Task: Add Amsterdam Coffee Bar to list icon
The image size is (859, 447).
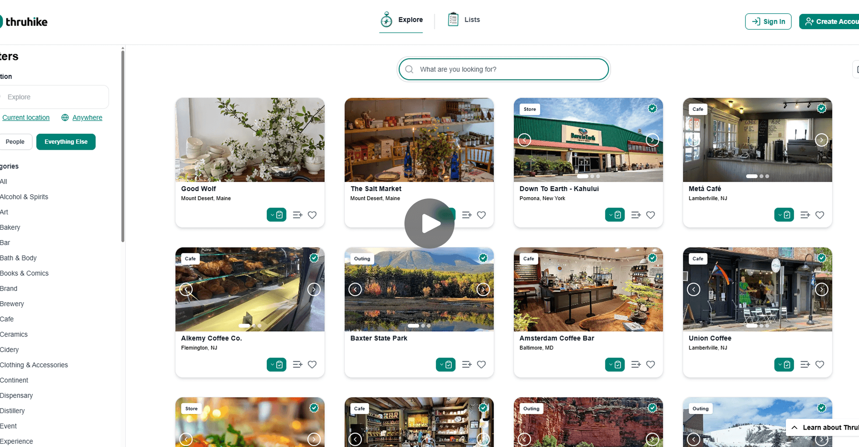Action: click(x=636, y=365)
